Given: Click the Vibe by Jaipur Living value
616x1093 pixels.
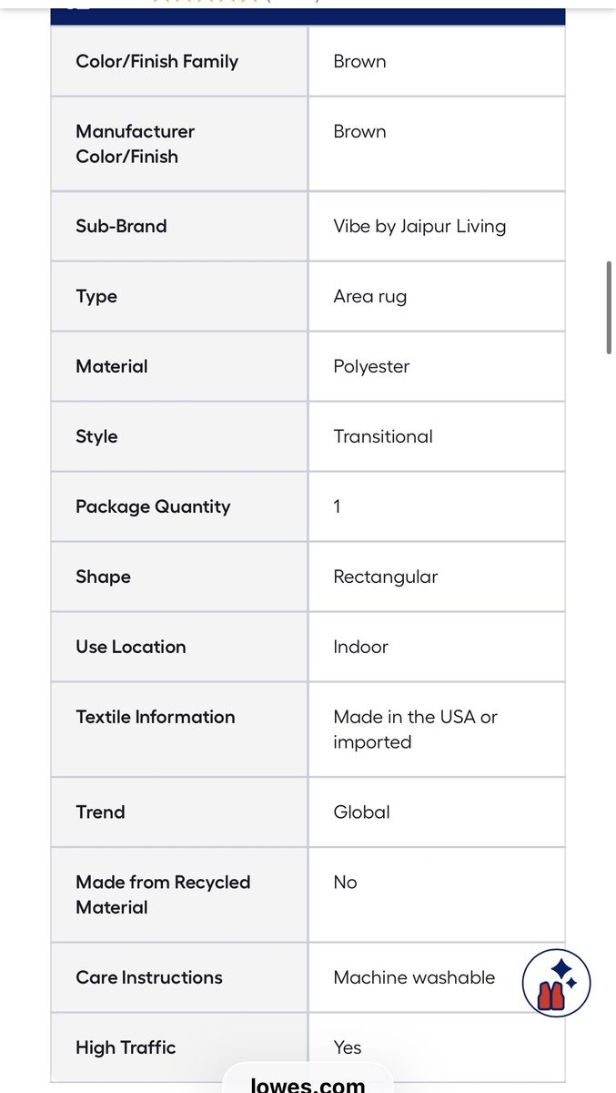Looking at the screenshot, I should (419, 226).
